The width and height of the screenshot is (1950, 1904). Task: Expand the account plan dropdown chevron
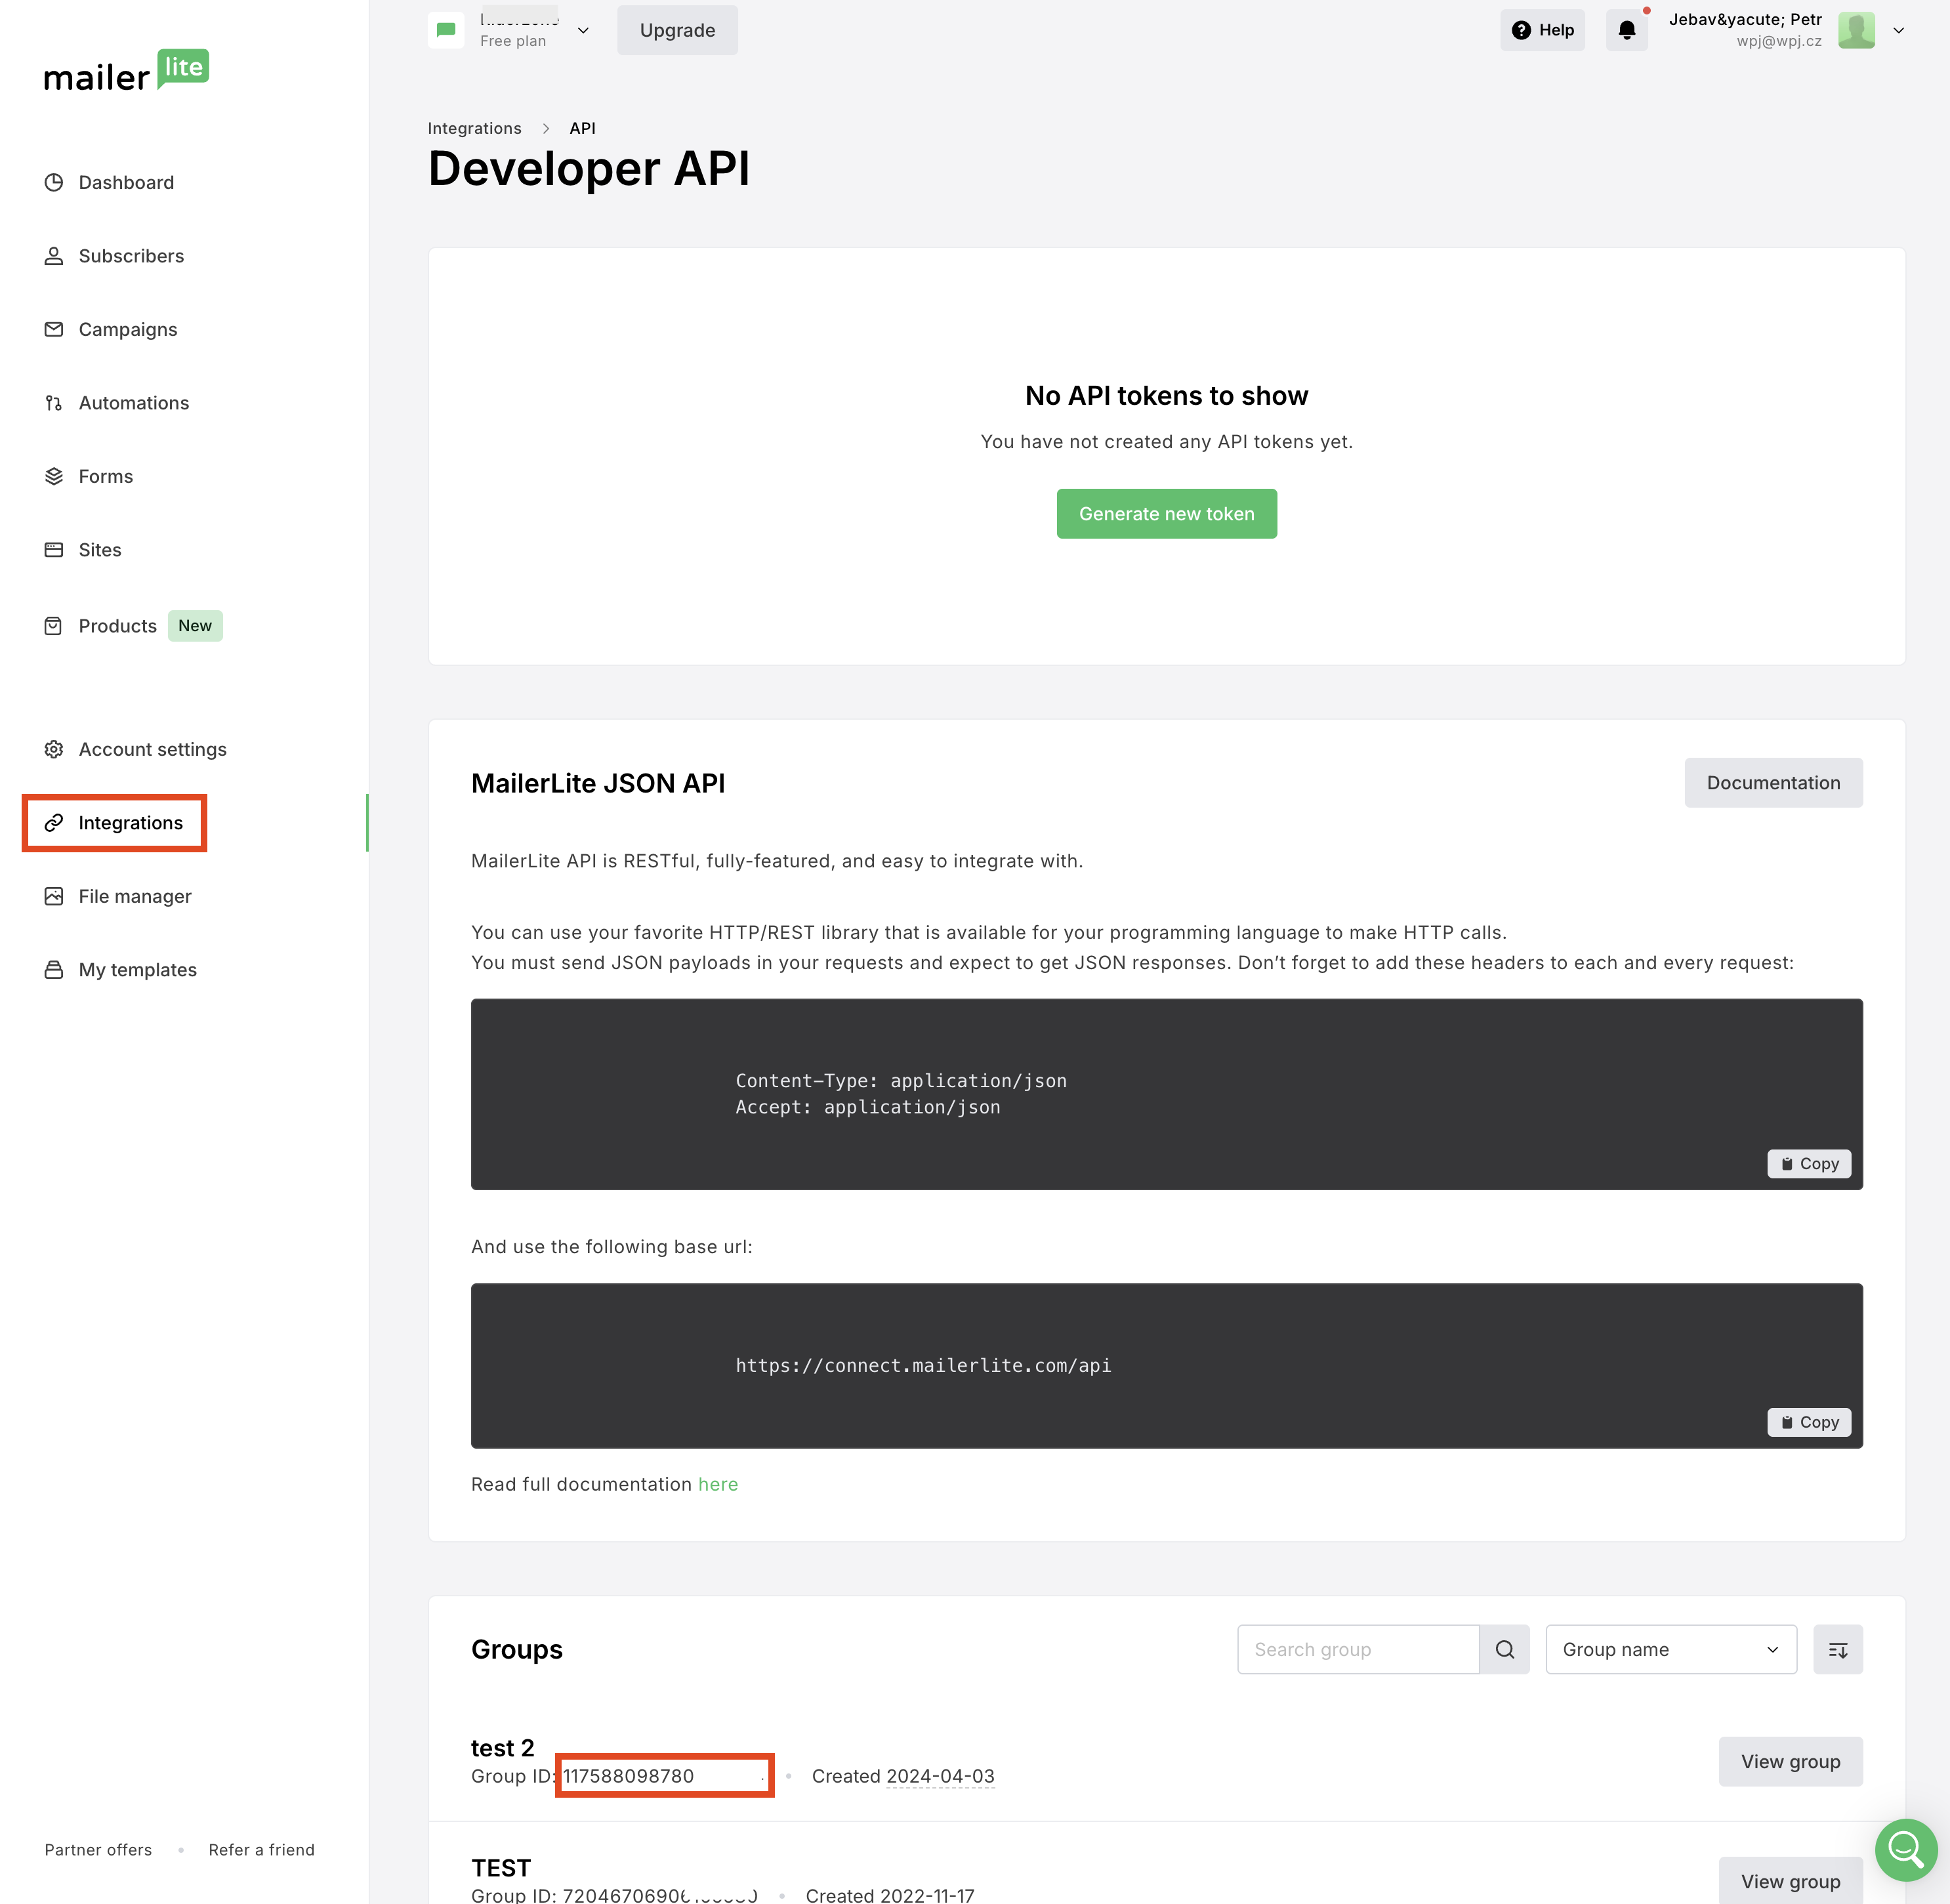coord(583,30)
